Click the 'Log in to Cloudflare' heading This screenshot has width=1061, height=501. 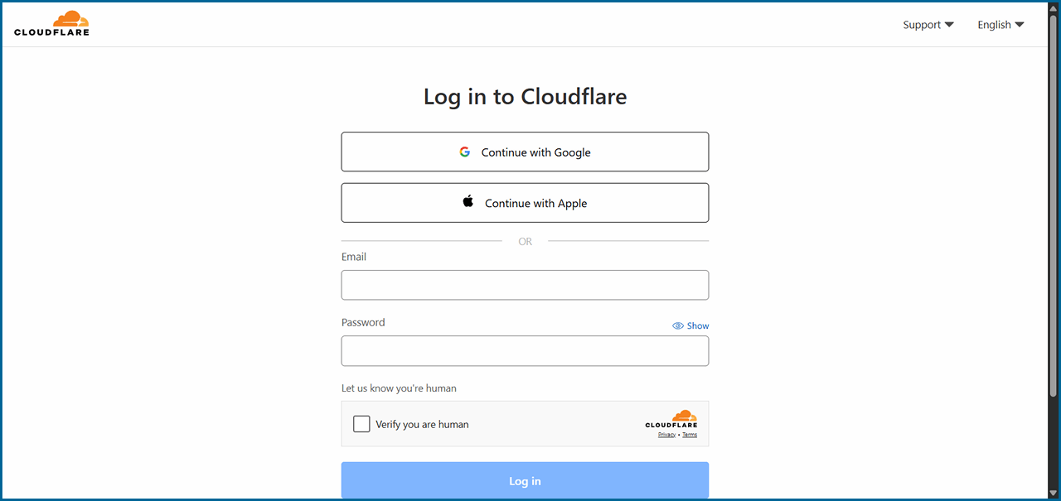525,96
